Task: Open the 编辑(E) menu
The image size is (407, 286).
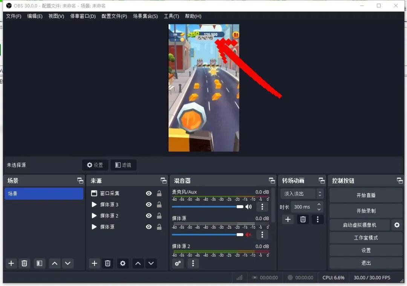Action: coord(35,16)
